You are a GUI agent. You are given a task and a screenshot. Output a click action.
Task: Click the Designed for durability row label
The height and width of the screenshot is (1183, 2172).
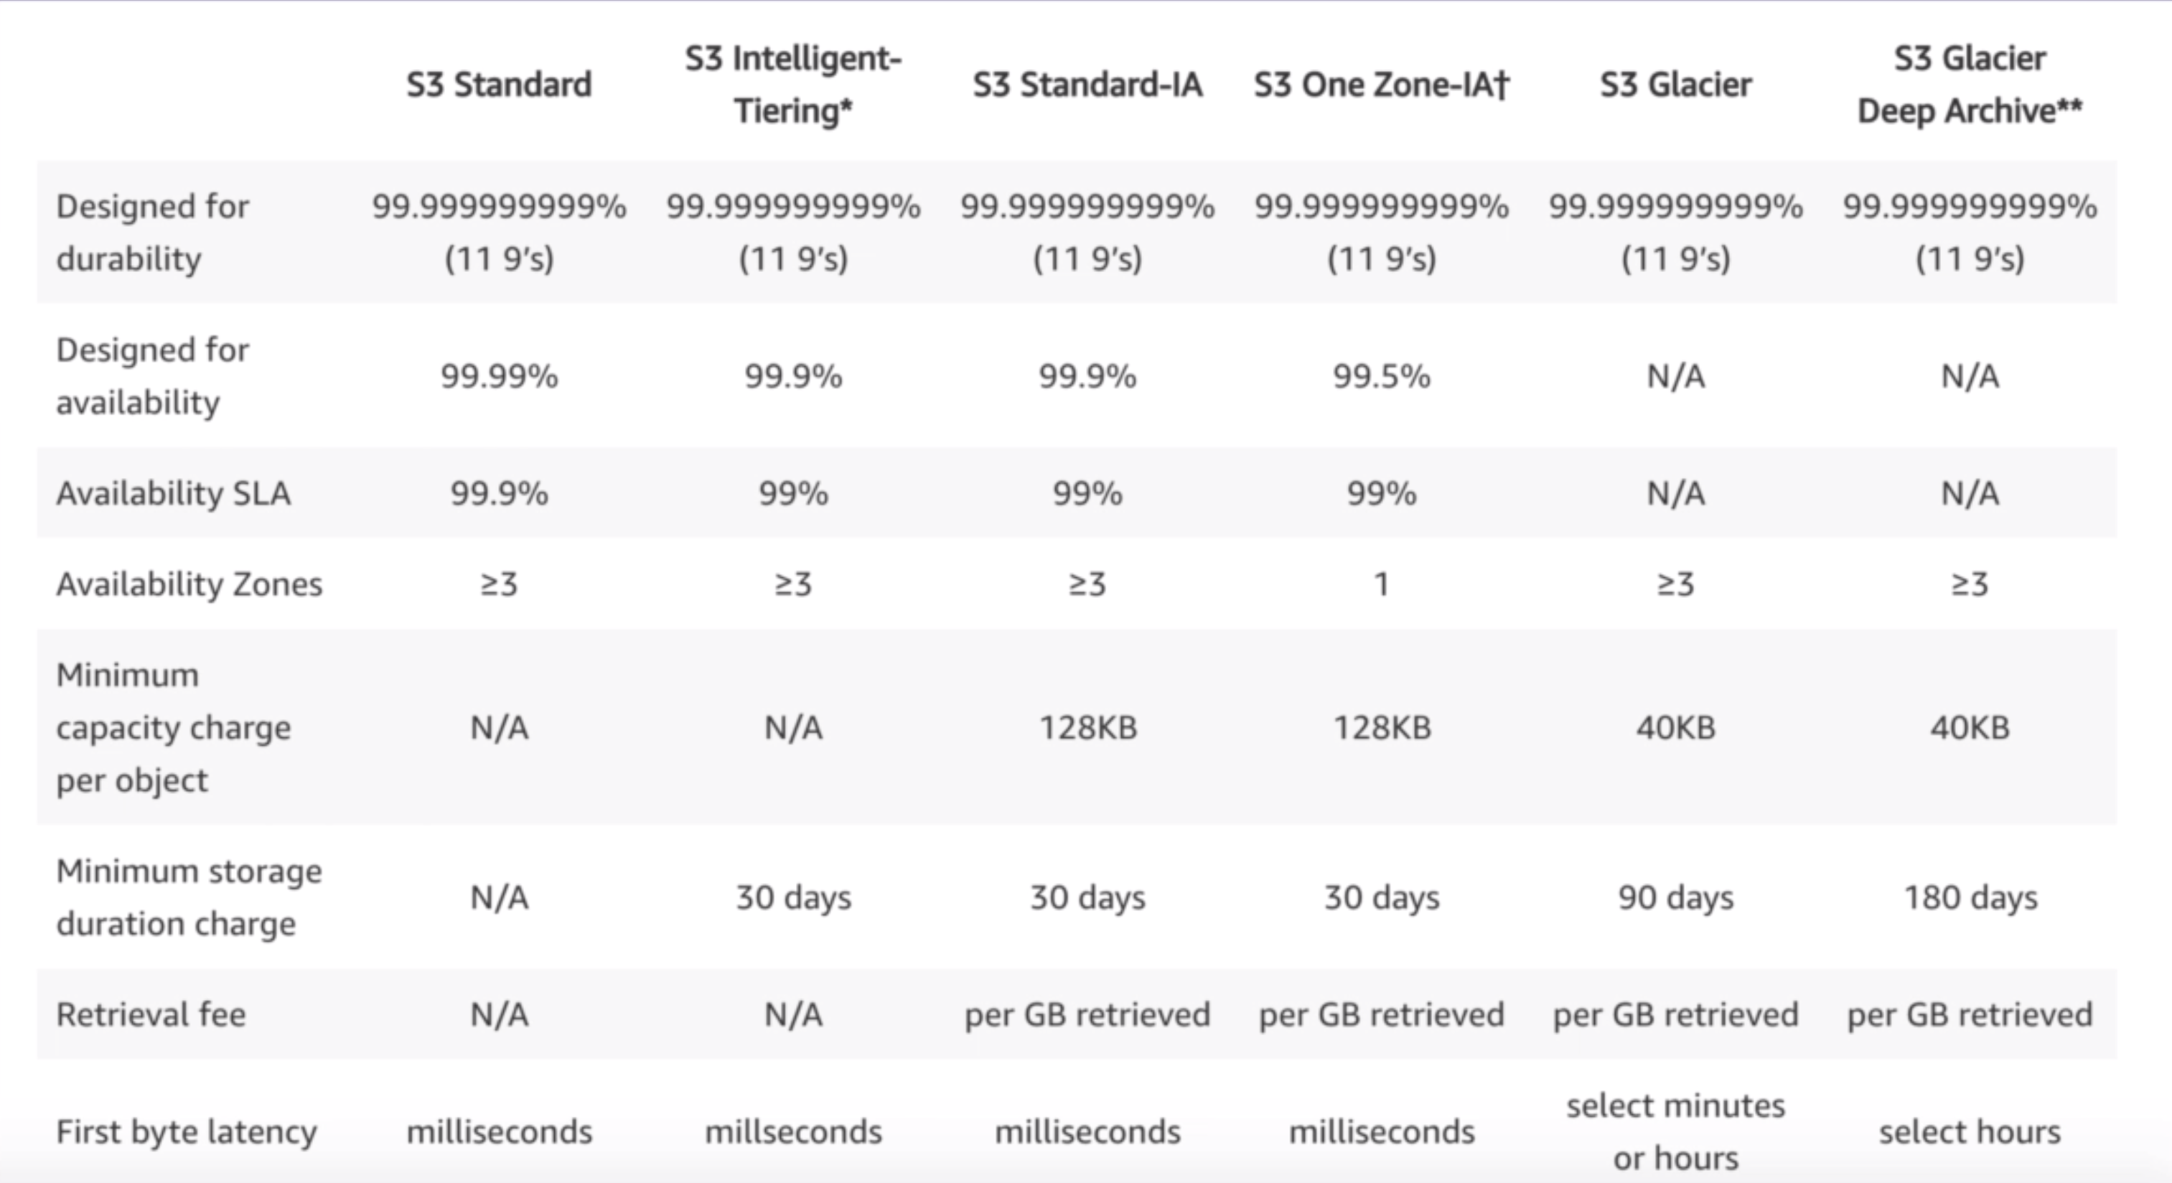(x=151, y=232)
